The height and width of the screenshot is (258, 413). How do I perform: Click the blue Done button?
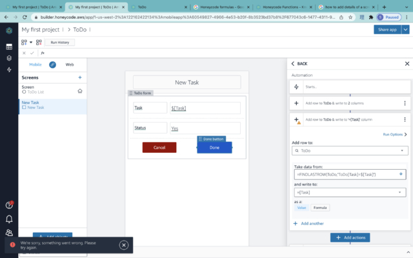point(214,148)
